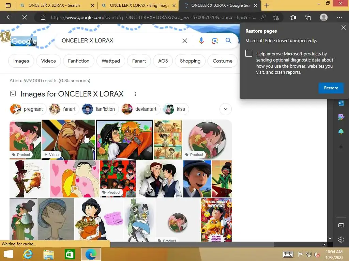
Task: Select the Shopping filter
Action: tap(190, 61)
